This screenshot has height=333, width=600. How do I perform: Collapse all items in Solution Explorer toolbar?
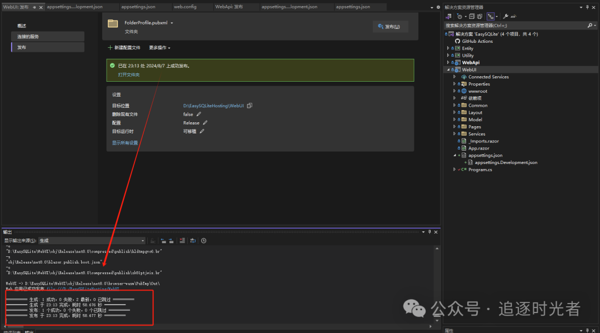point(471,16)
